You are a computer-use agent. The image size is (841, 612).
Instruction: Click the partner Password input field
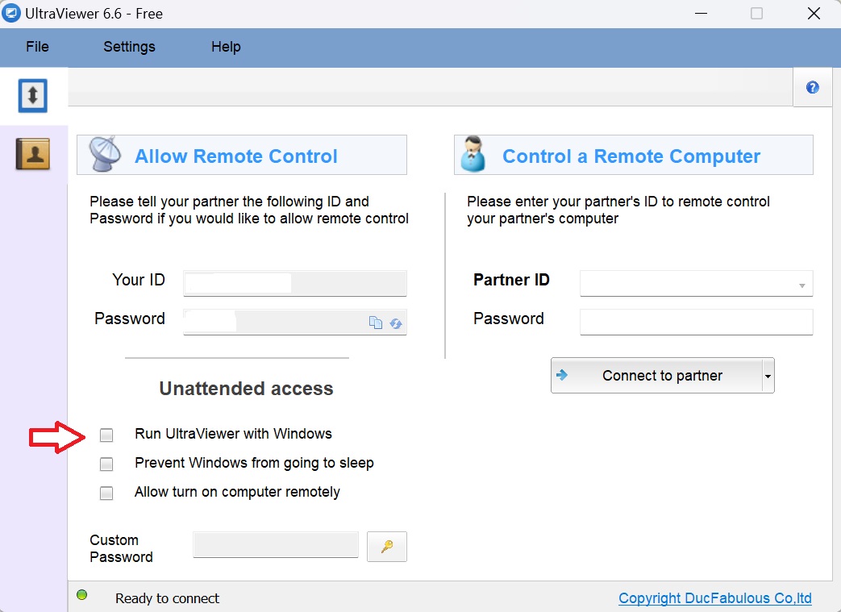(x=696, y=322)
